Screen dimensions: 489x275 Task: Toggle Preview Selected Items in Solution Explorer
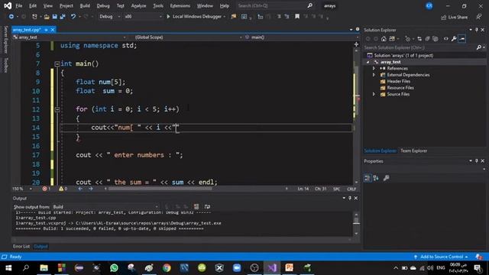pos(462,39)
